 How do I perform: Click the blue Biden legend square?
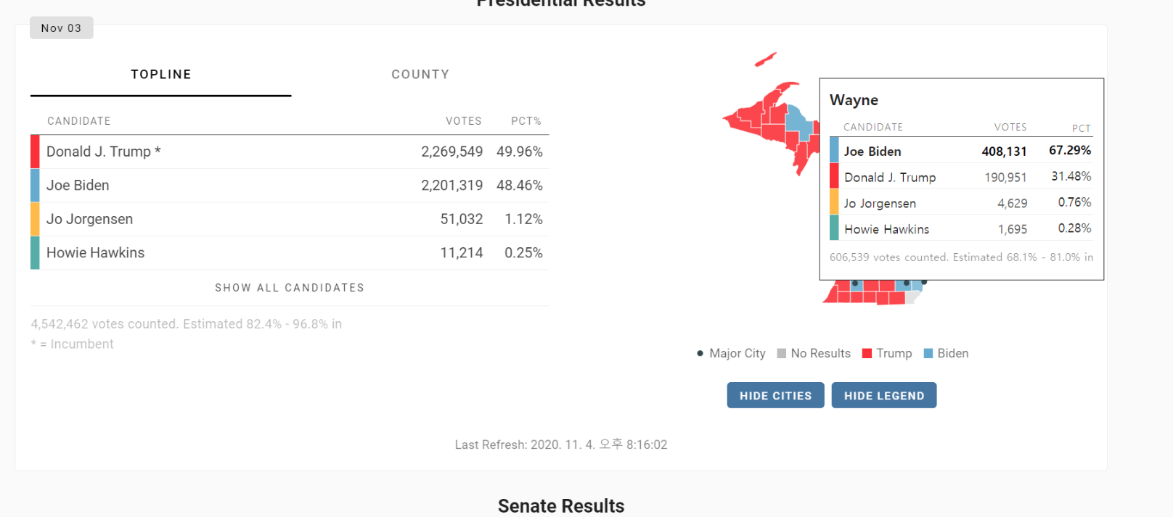[928, 354]
